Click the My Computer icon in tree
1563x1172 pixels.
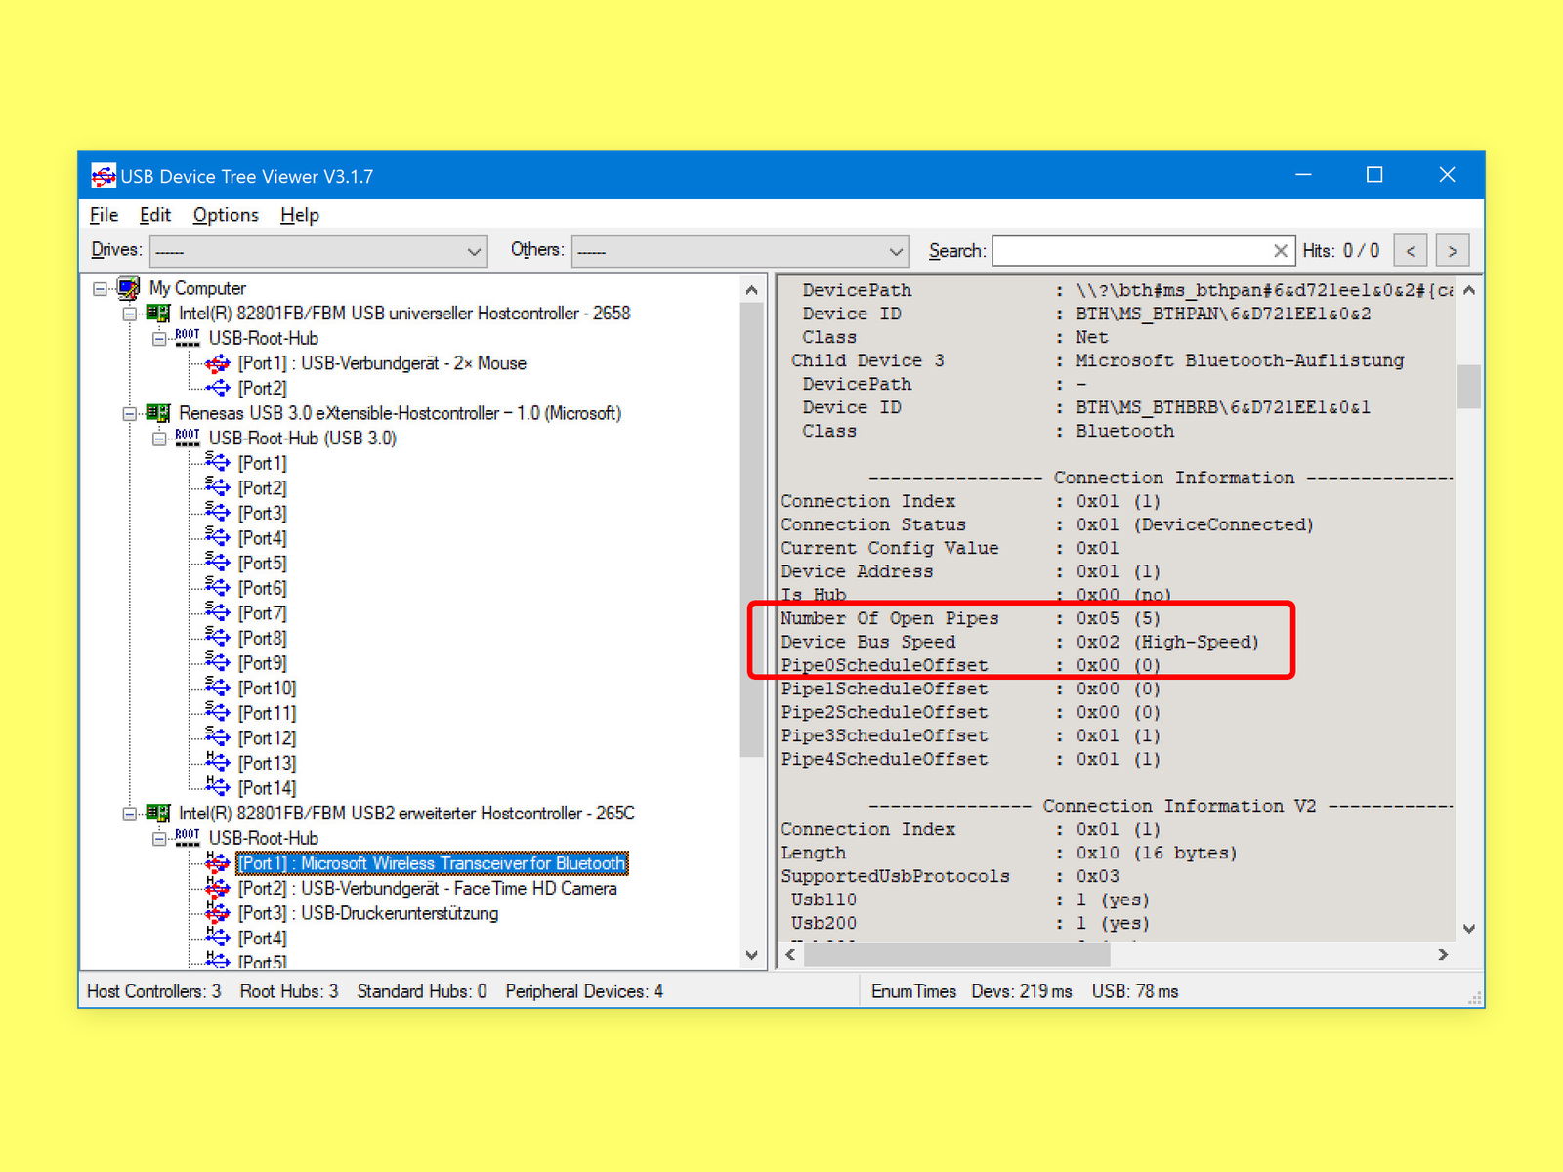[128, 288]
